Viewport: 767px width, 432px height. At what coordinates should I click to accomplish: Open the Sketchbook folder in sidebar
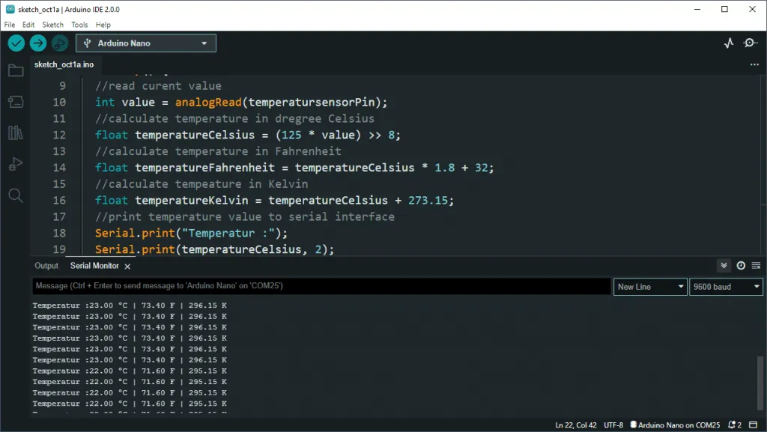[x=15, y=70]
